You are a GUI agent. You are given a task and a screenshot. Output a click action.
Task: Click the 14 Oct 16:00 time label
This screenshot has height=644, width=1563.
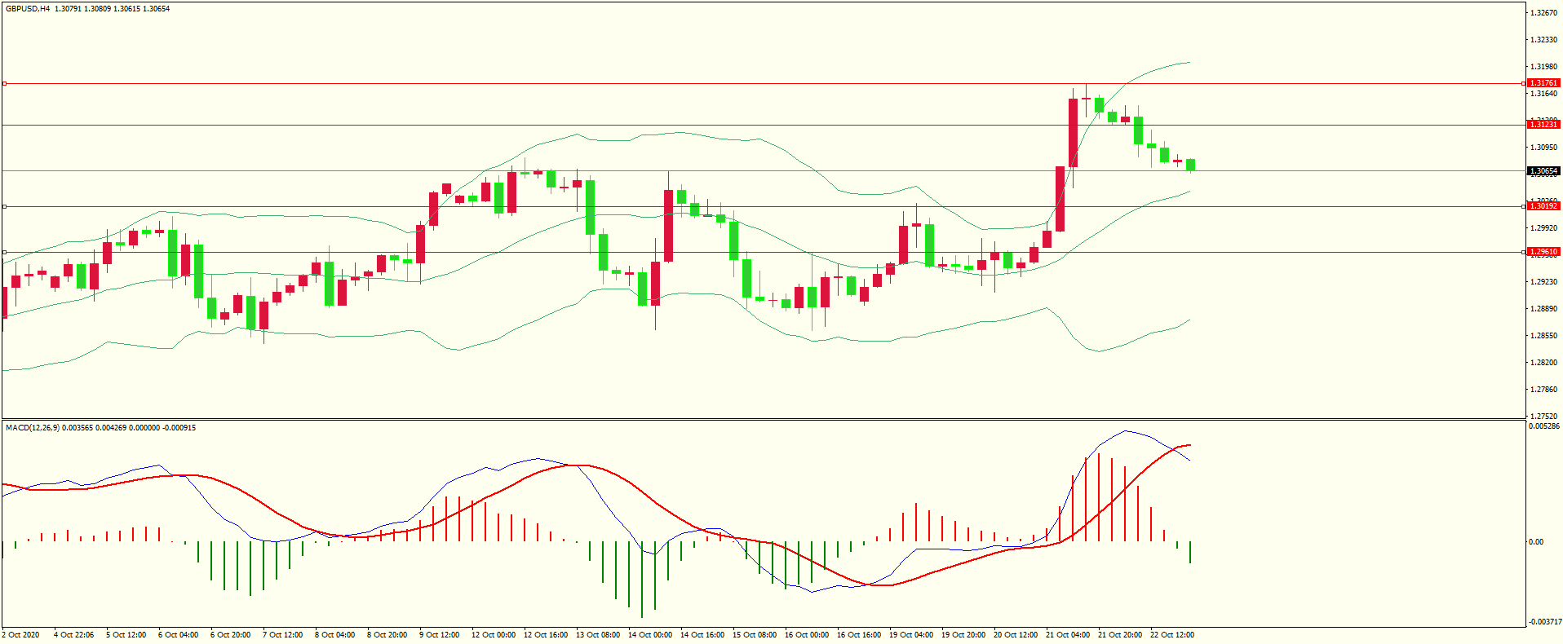pos(702,635)
